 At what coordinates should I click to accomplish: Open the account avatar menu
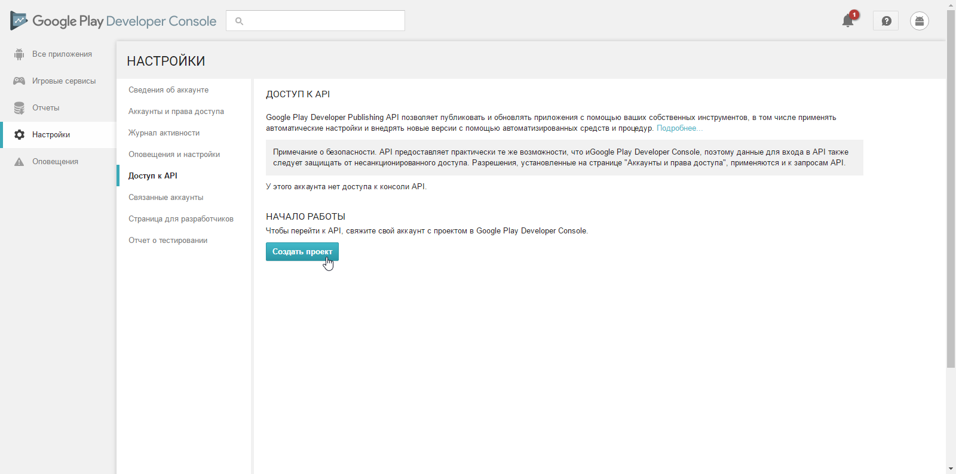pyautogui.click(x=920, y=21)
